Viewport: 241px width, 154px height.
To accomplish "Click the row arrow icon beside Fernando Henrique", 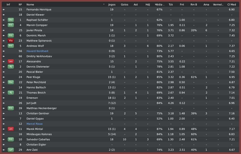I will coord(4,10).
